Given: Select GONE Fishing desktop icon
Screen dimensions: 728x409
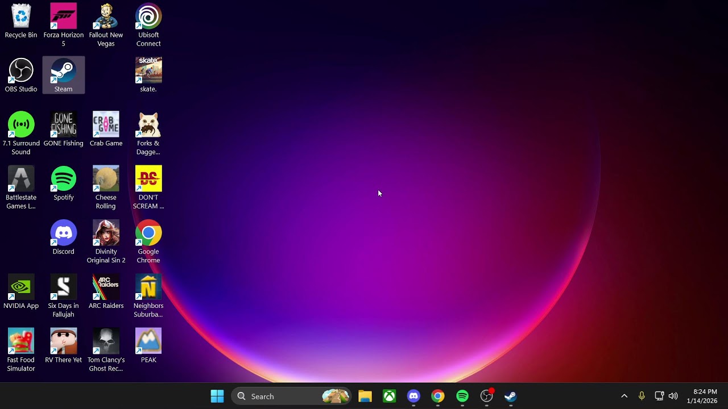Looking at the screenshot, I should pos(63,130).
